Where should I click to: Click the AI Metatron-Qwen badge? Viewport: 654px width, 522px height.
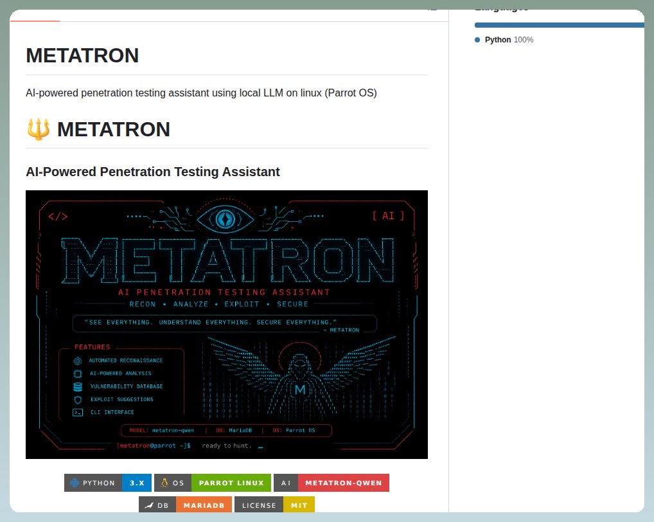pos(331,483)
